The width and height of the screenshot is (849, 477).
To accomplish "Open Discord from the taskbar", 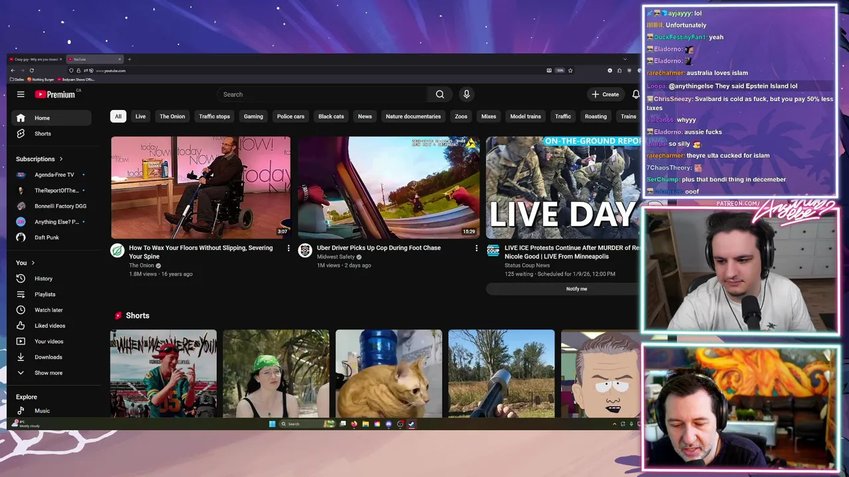I will click(389, 424).
